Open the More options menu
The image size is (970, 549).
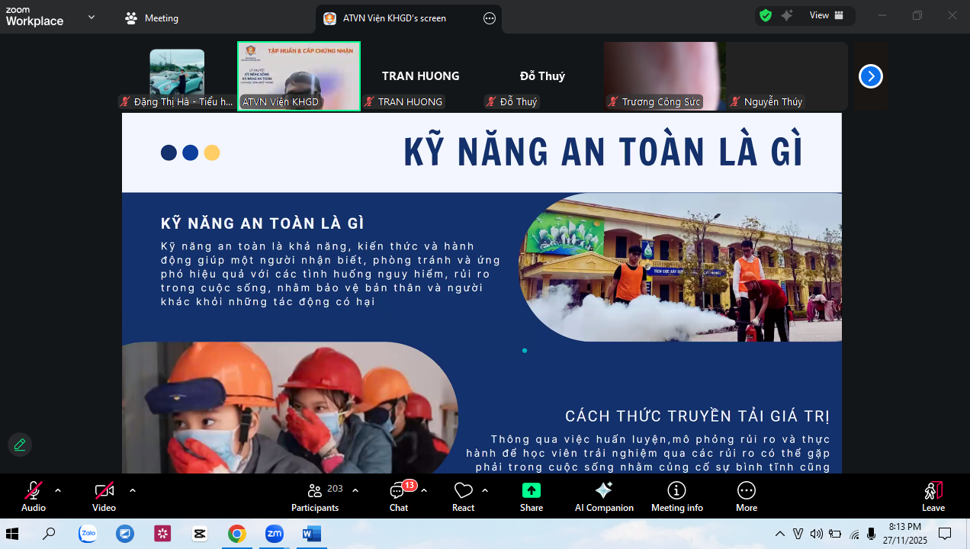tap(747, 496)
